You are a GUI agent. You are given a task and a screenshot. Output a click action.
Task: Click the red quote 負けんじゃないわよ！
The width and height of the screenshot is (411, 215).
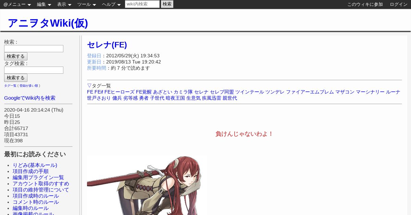(245, 134)
